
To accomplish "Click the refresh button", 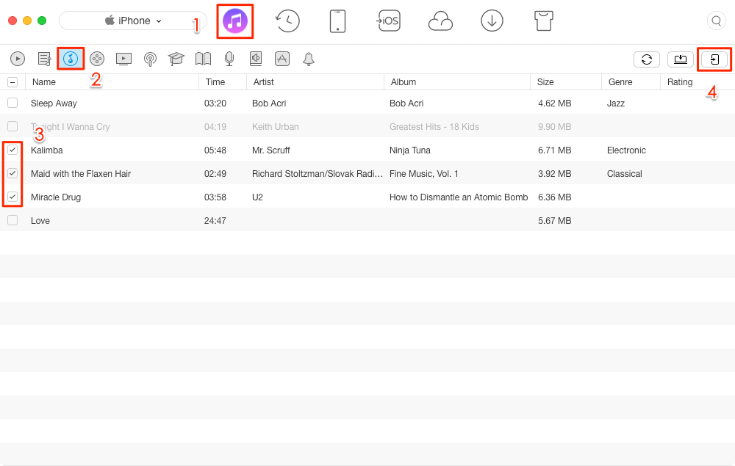I will [646, 59].
